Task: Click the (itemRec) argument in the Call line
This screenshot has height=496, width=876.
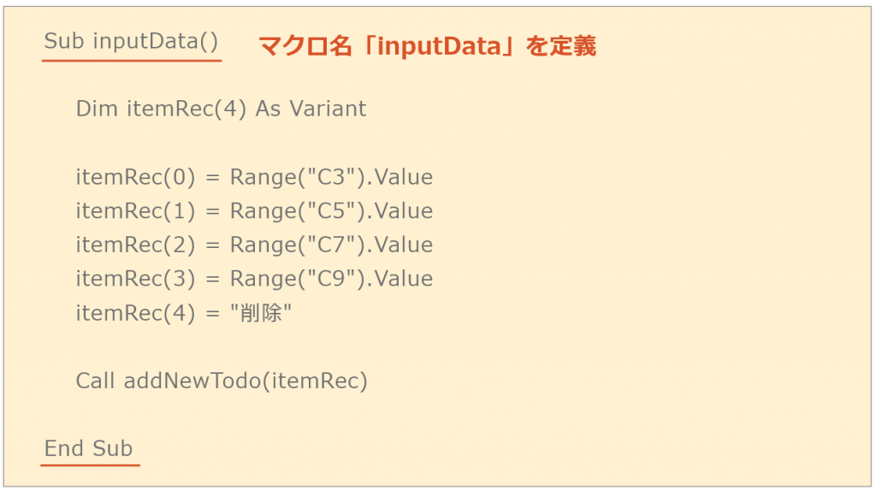Action: [x=315, y=381]
